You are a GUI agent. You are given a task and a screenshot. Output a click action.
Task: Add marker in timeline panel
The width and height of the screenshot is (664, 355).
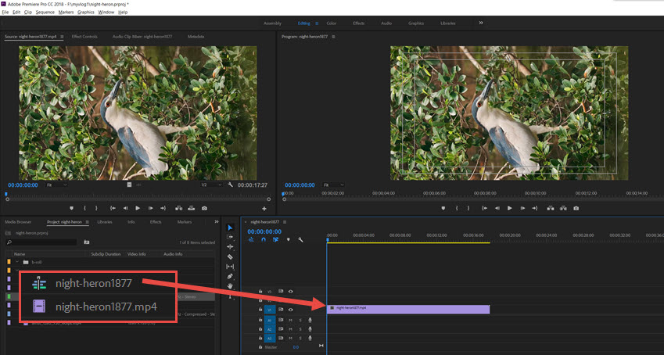pos(289,240)
